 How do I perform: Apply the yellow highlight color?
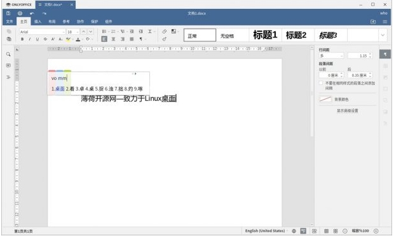coord(68,39)
